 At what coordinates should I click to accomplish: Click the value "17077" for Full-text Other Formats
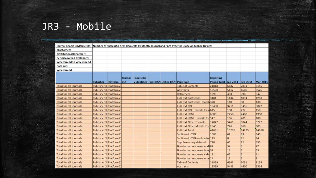(218, 122)
